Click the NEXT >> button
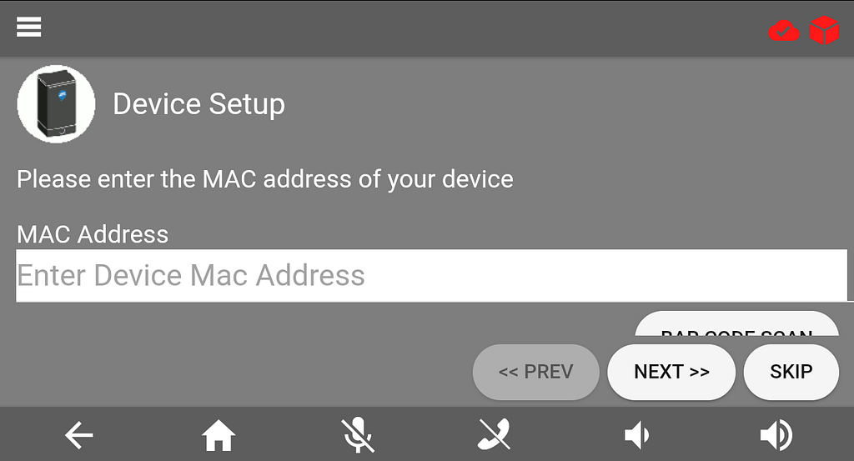The height and width of the screenshot is (461, 854). coord(671,372)
